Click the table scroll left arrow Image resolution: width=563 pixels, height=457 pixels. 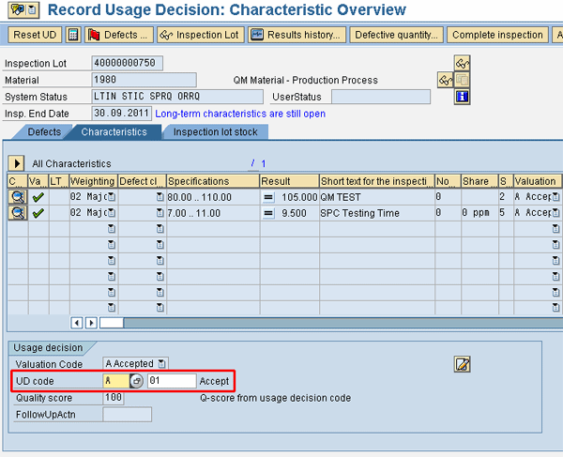click(77, 323)
